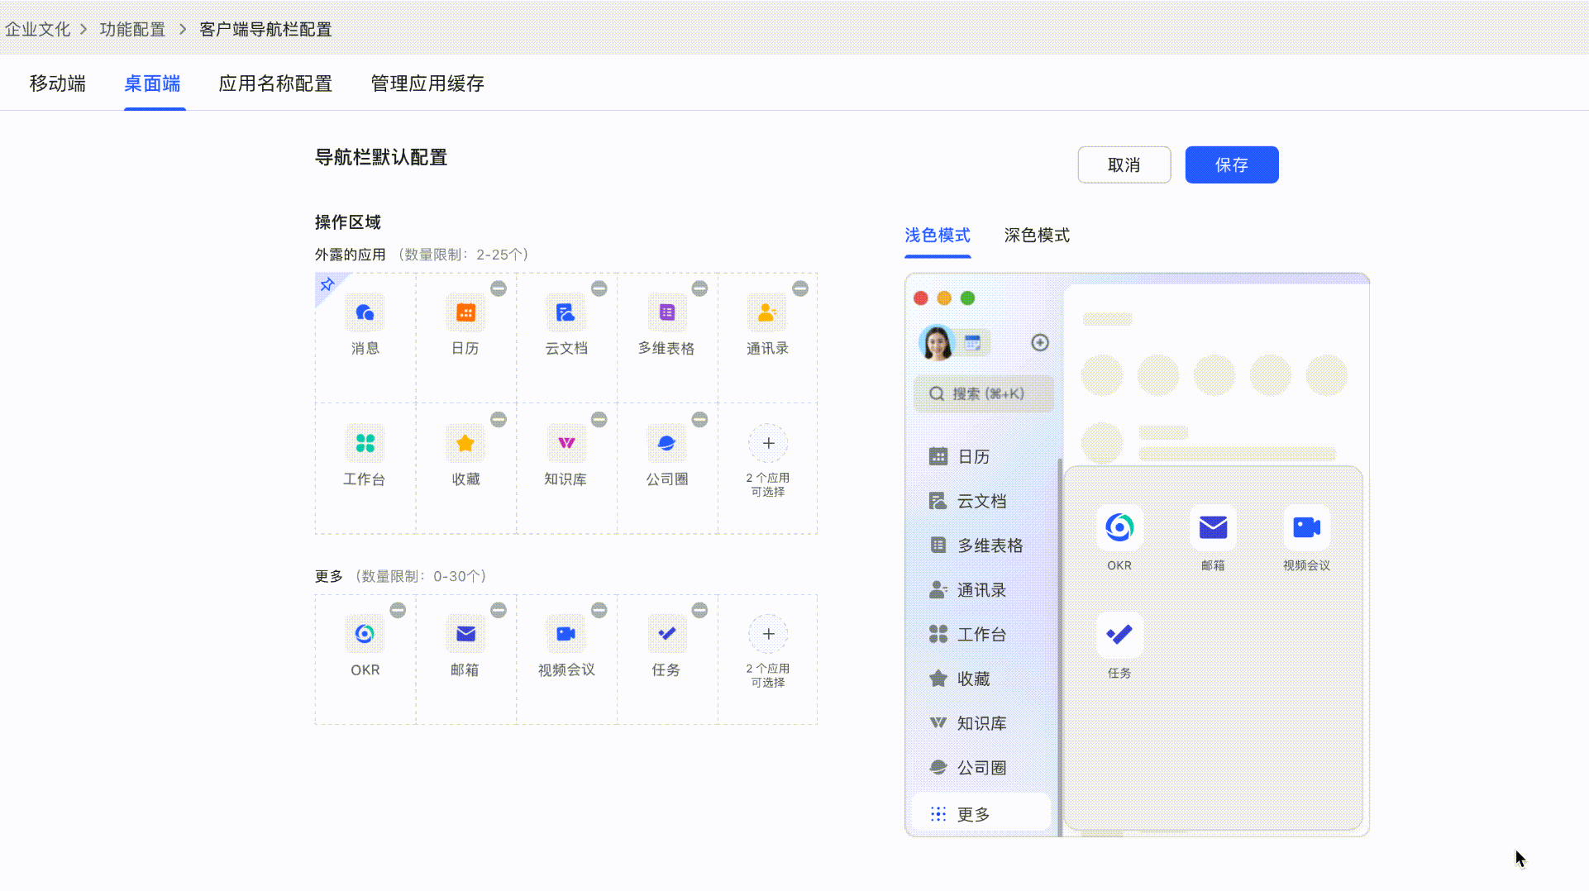
Task: Click the OKR icon in the preview popup
Action: coord(1119,527)
